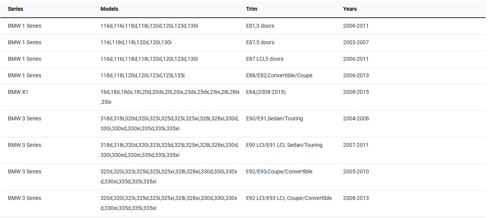Click the E87 LCI,5 doors trim cell
Viewport: 491px width, 218px height.
(265, 59)
